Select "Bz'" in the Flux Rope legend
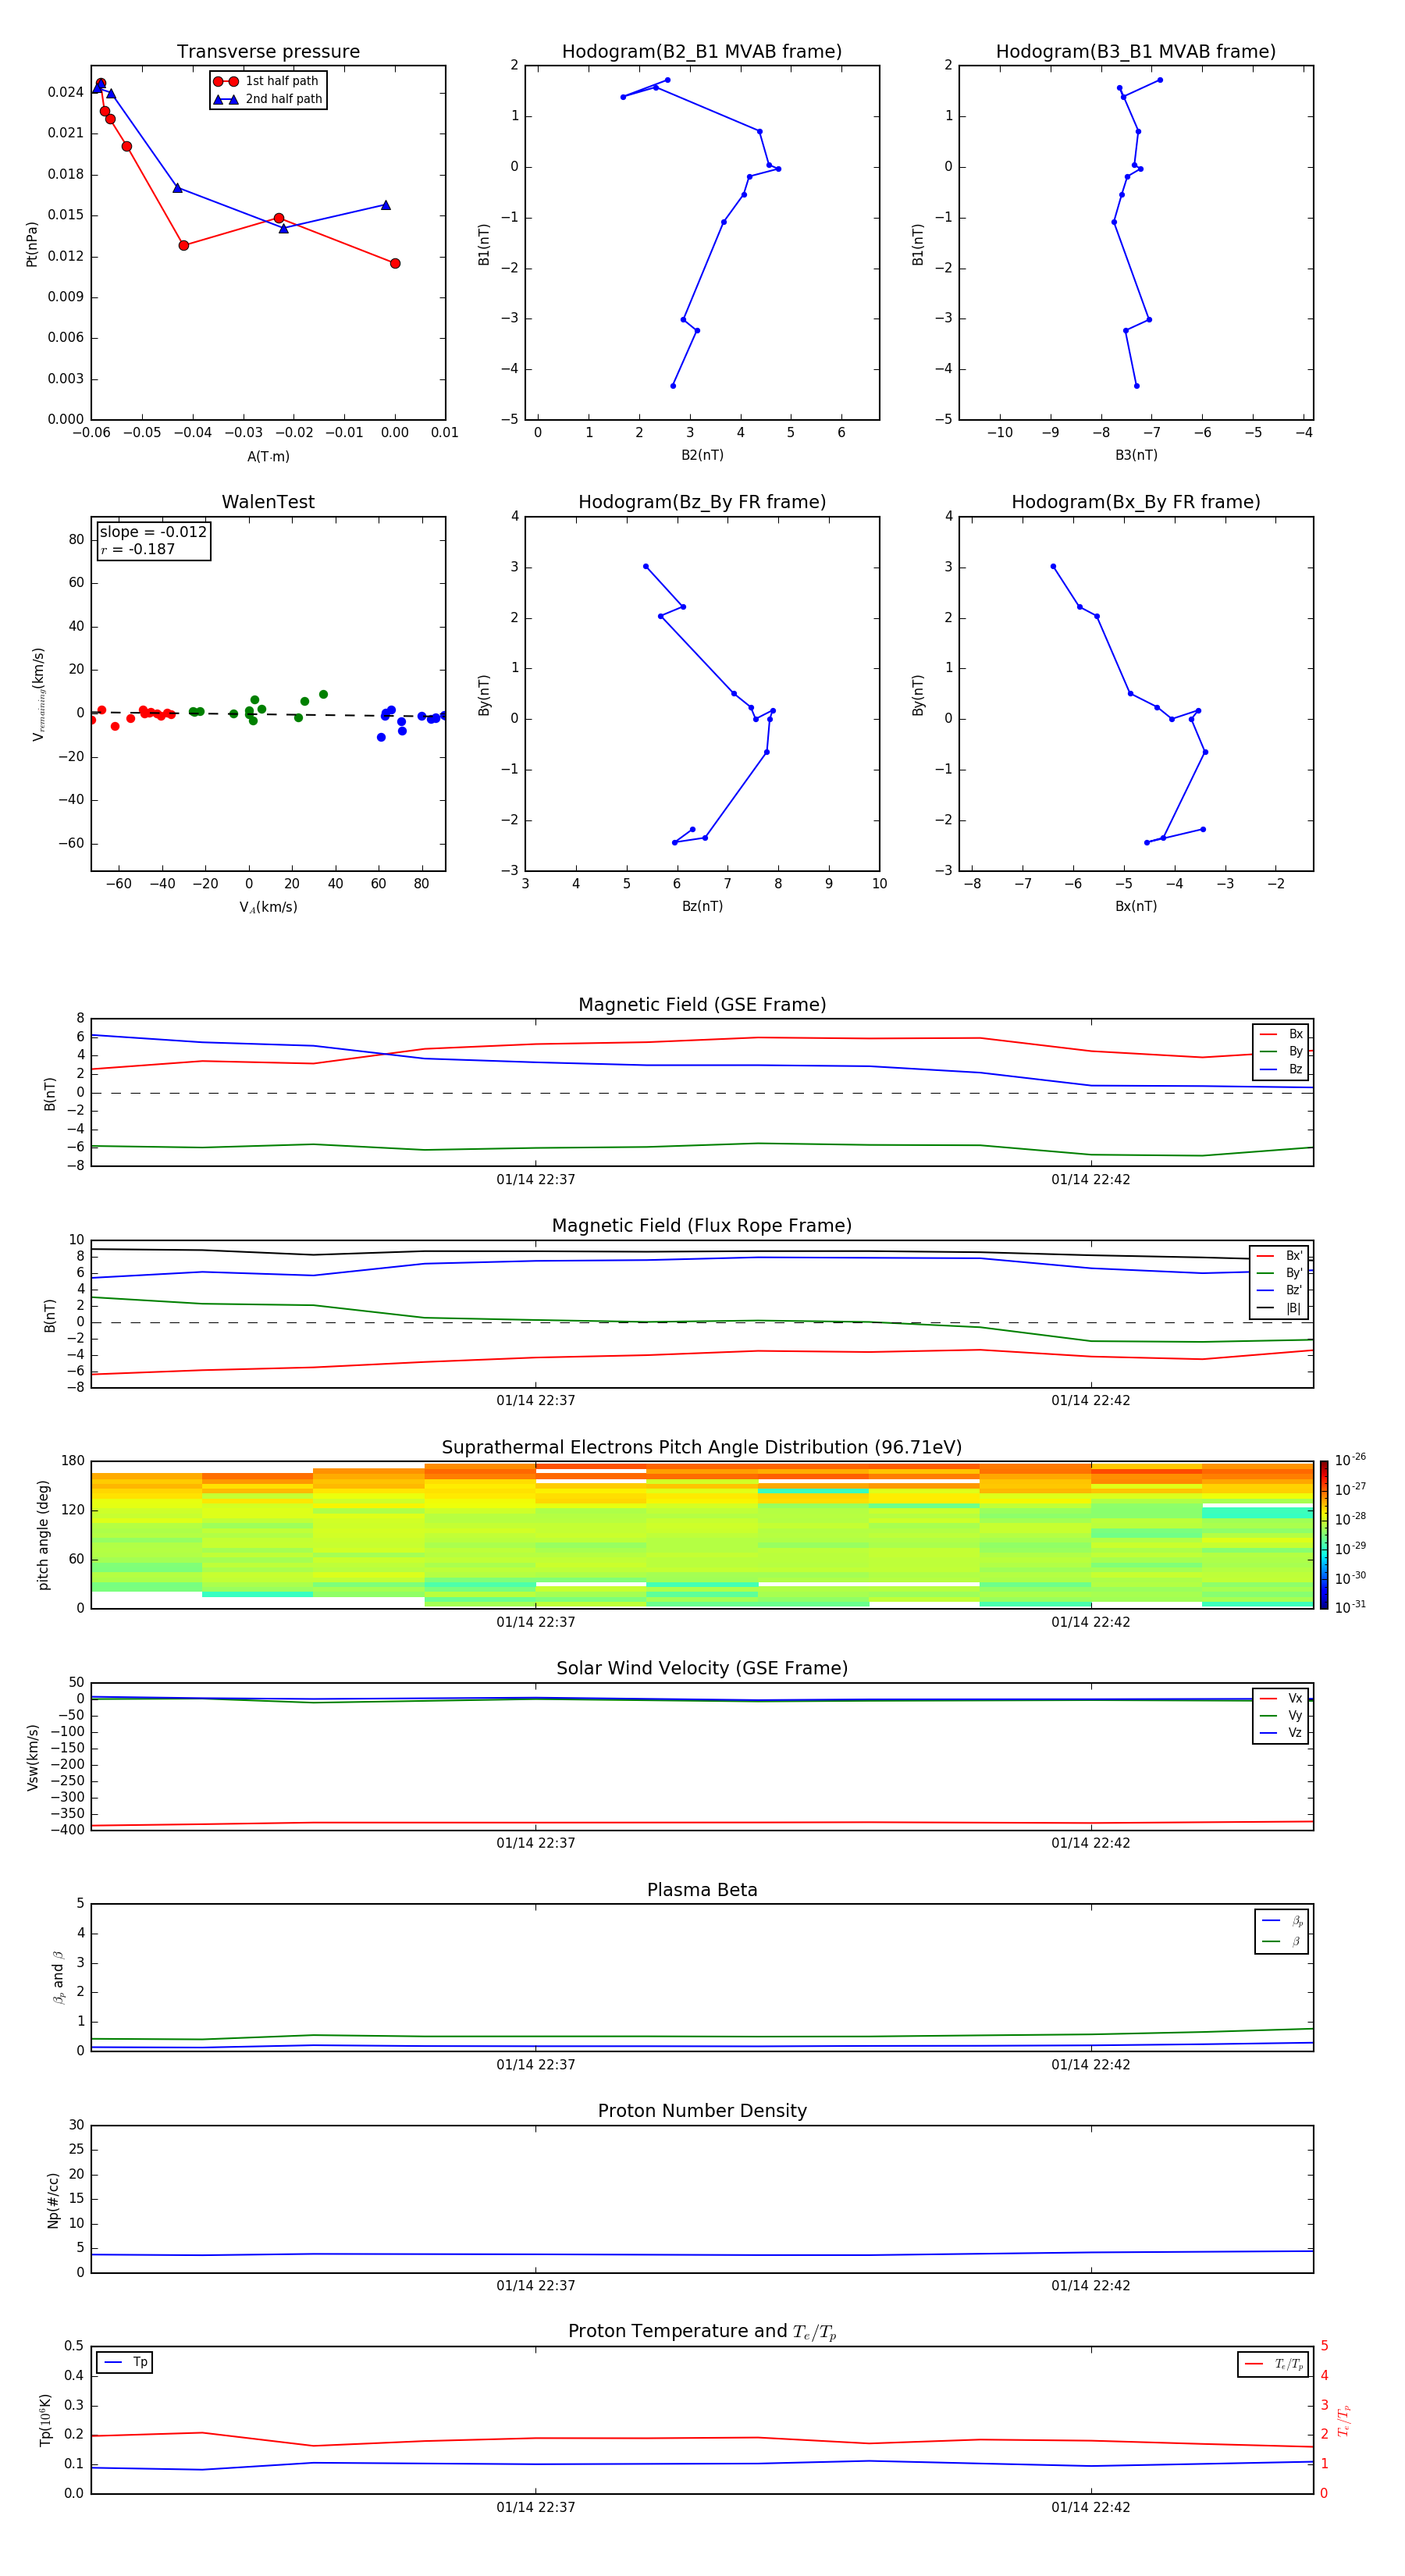 click(x=1280, y=1290)
